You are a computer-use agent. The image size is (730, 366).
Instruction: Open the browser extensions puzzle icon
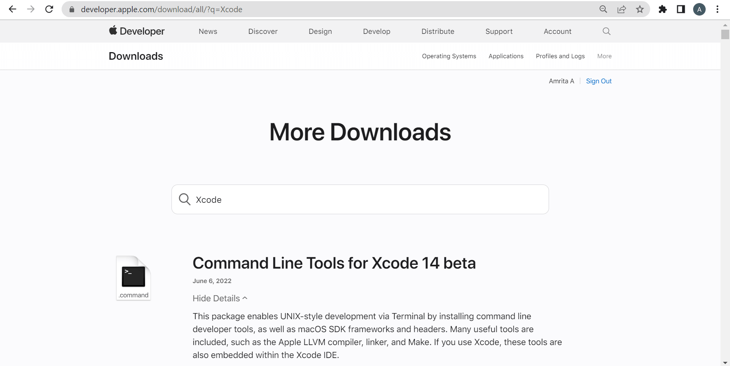point(663,10)
